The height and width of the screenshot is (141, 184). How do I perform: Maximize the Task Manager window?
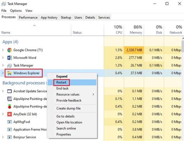click(167, 4)
